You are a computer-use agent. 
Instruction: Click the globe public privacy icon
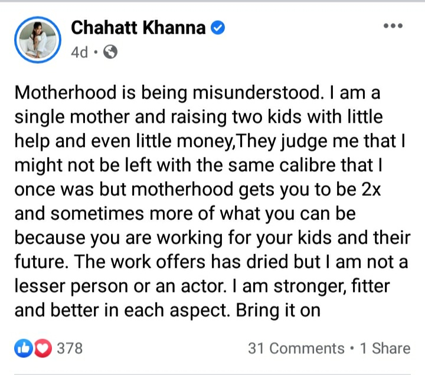point(110,52)
